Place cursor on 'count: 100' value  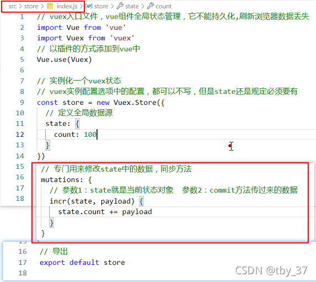(x=76, y=134)
